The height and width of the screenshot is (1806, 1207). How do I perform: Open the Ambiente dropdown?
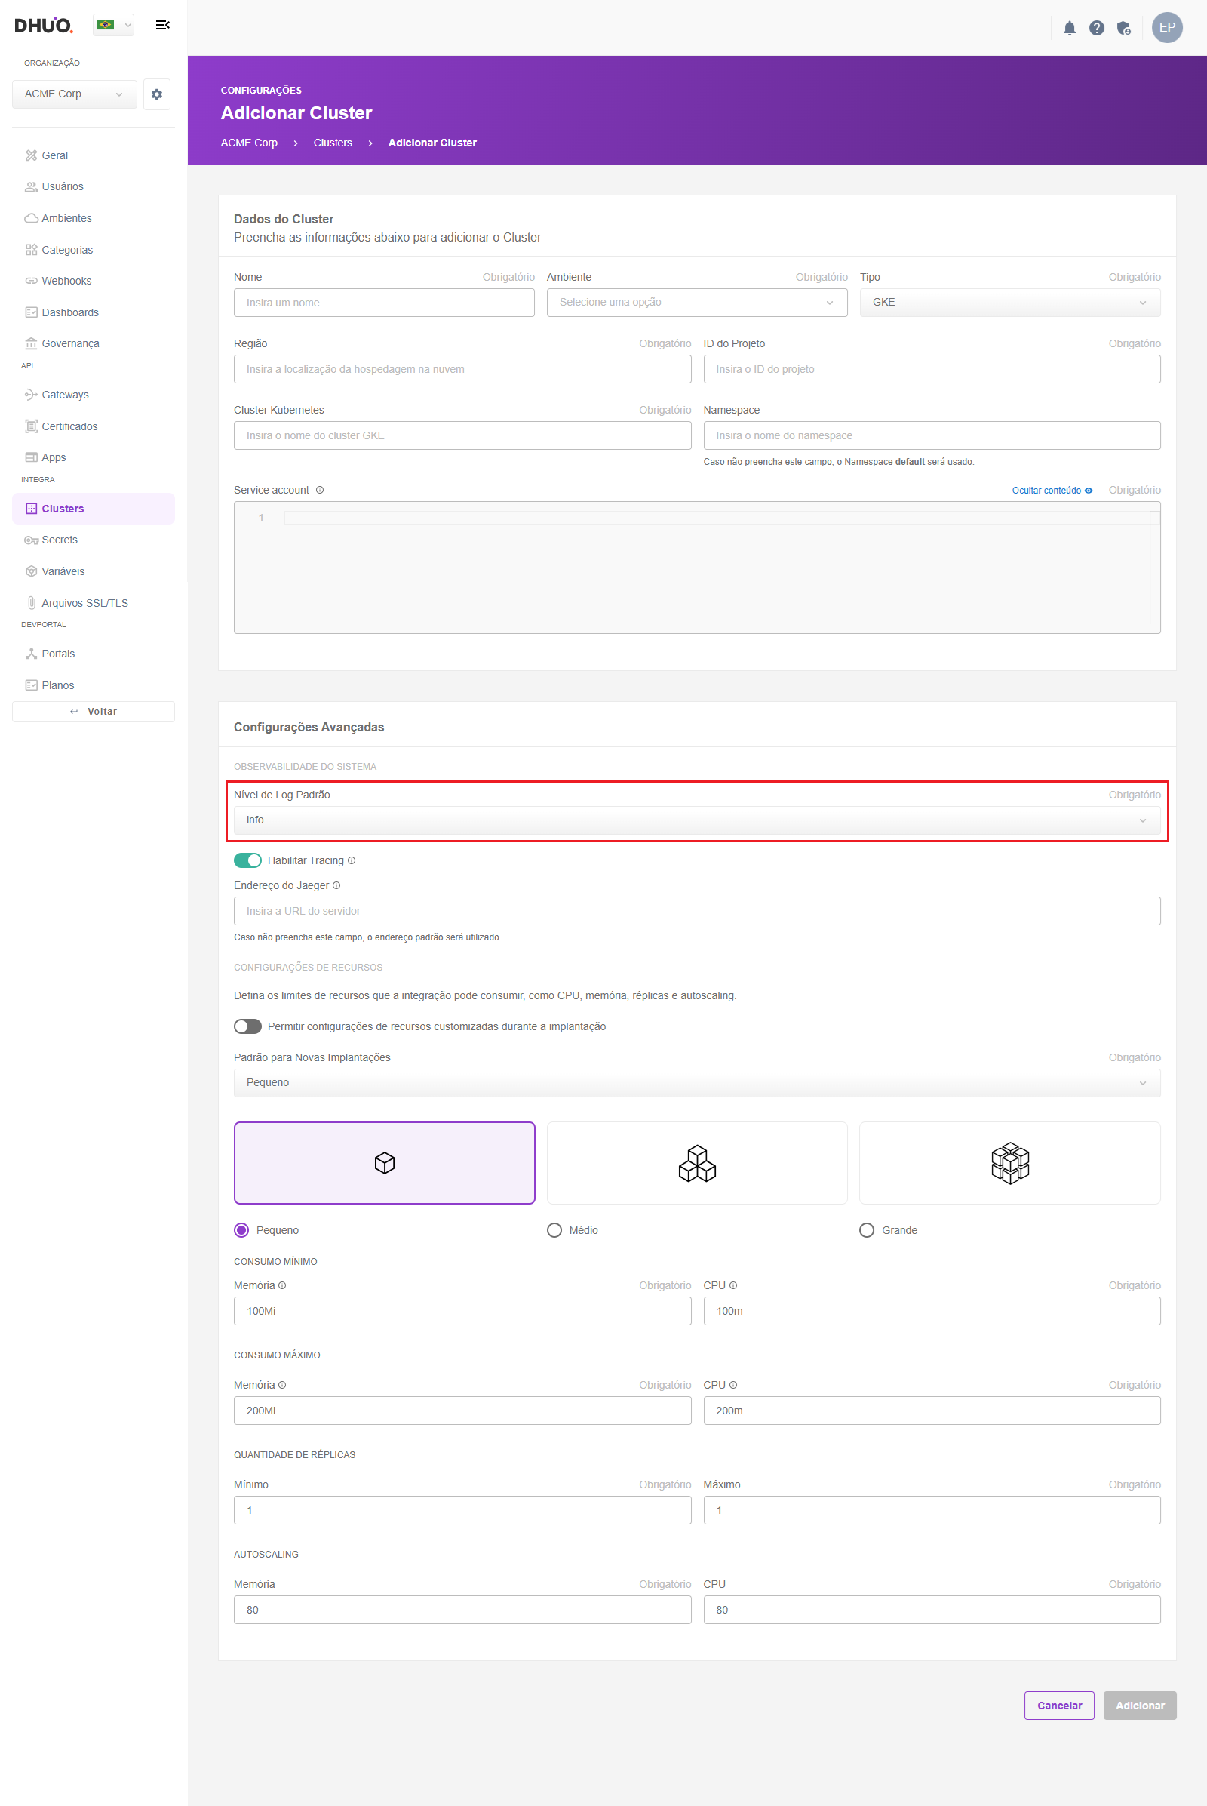tap(696, 303)
